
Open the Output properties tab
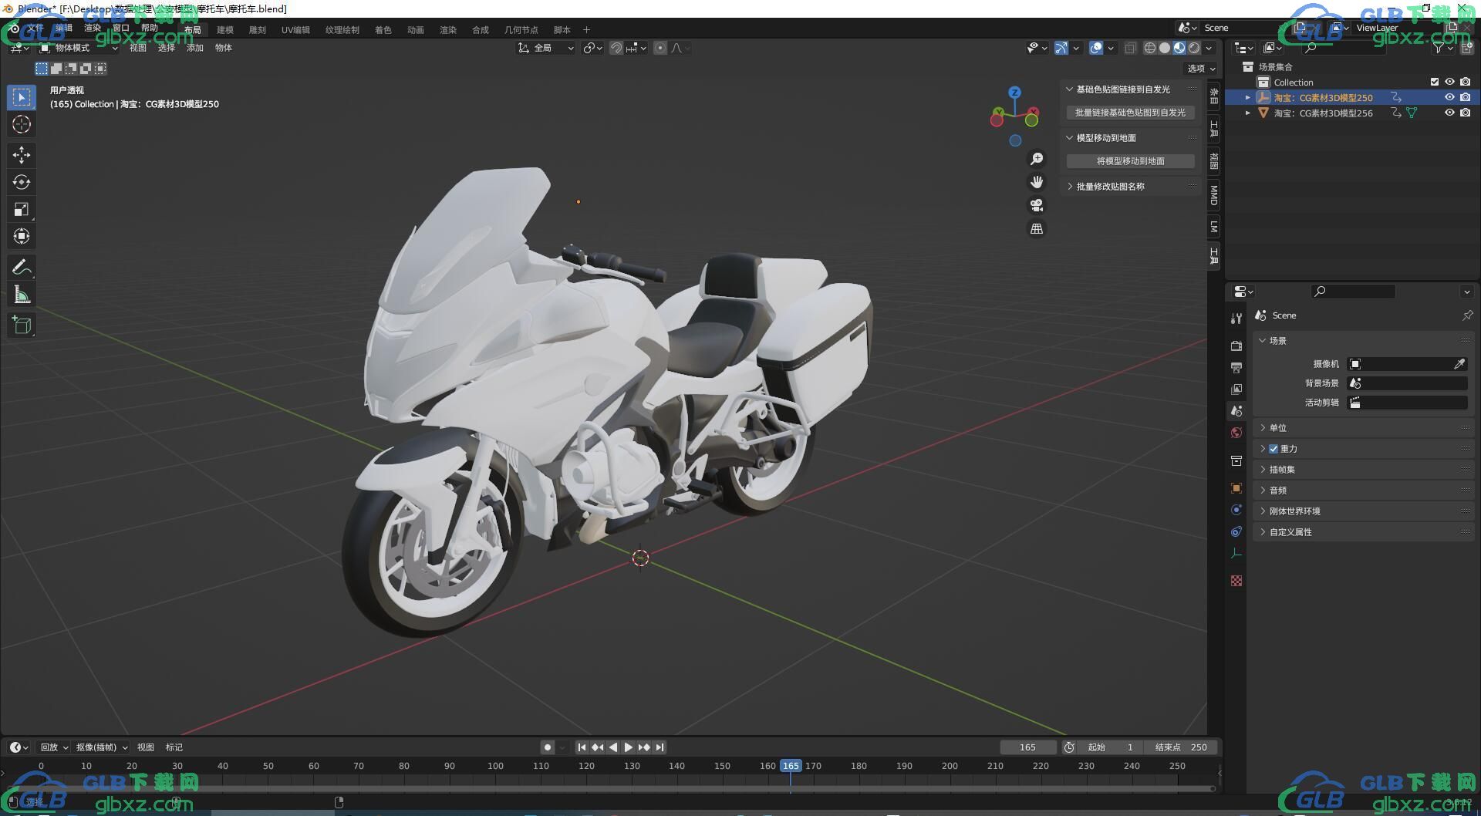tap(1236, 367)
